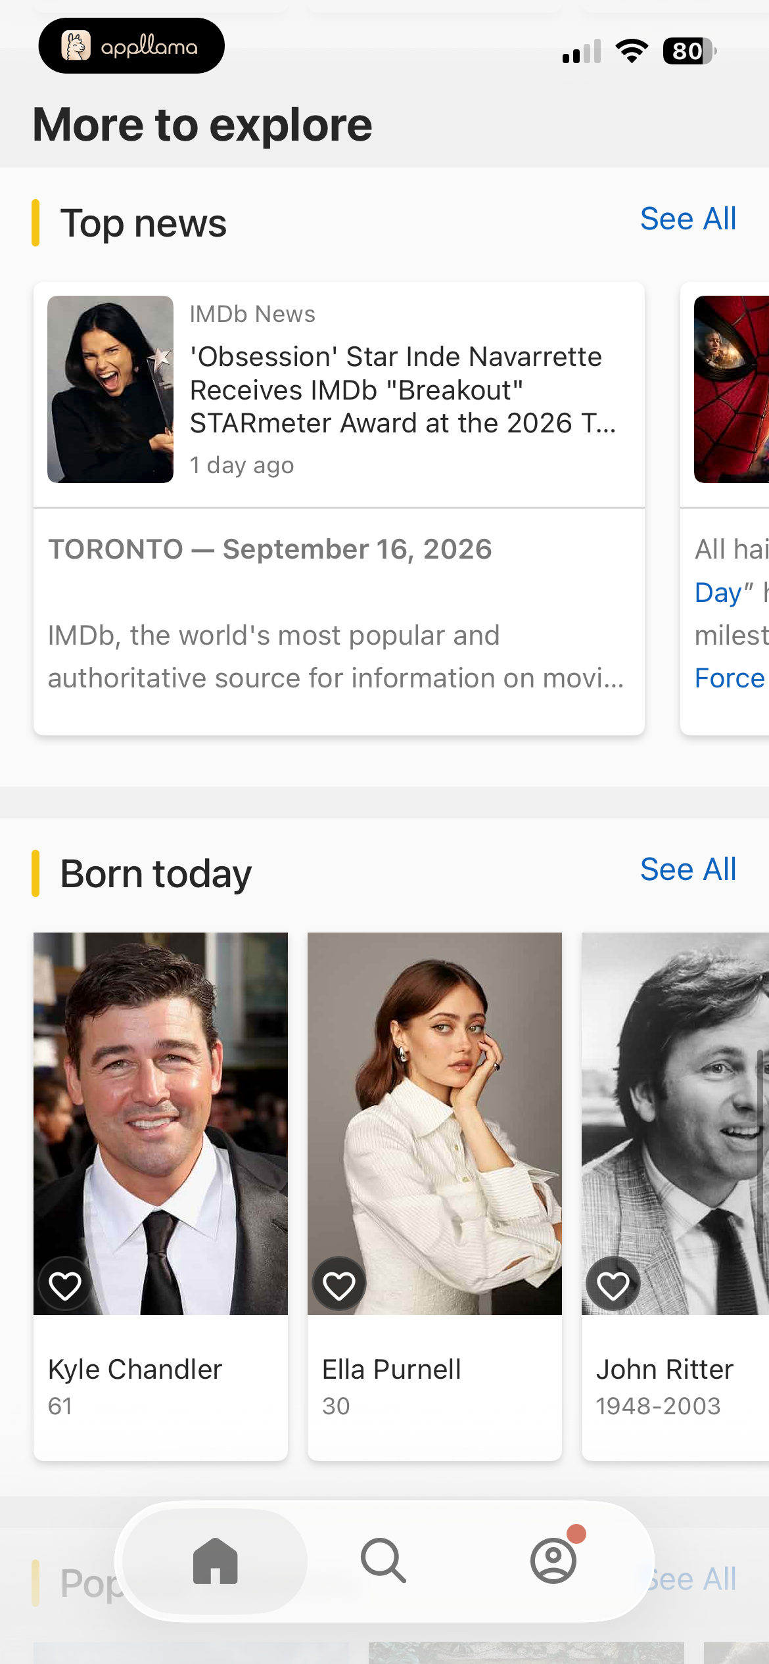Tap See All for Born today
Viewport: 769px width, 1664px height.
point(688,869)
